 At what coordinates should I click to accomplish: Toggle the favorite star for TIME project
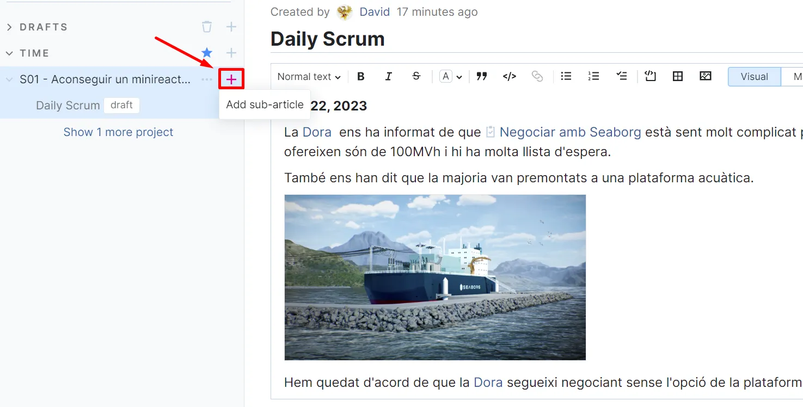(x=207, y=53)
